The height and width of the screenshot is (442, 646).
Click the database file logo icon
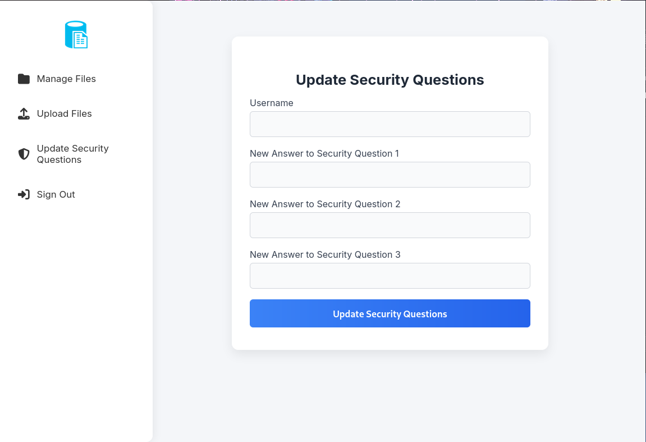click(x=76, y=35)
